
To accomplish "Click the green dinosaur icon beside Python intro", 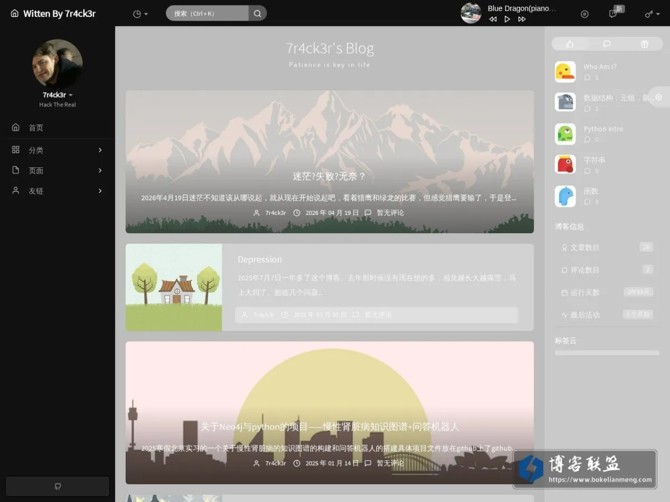I will [565, 134].
